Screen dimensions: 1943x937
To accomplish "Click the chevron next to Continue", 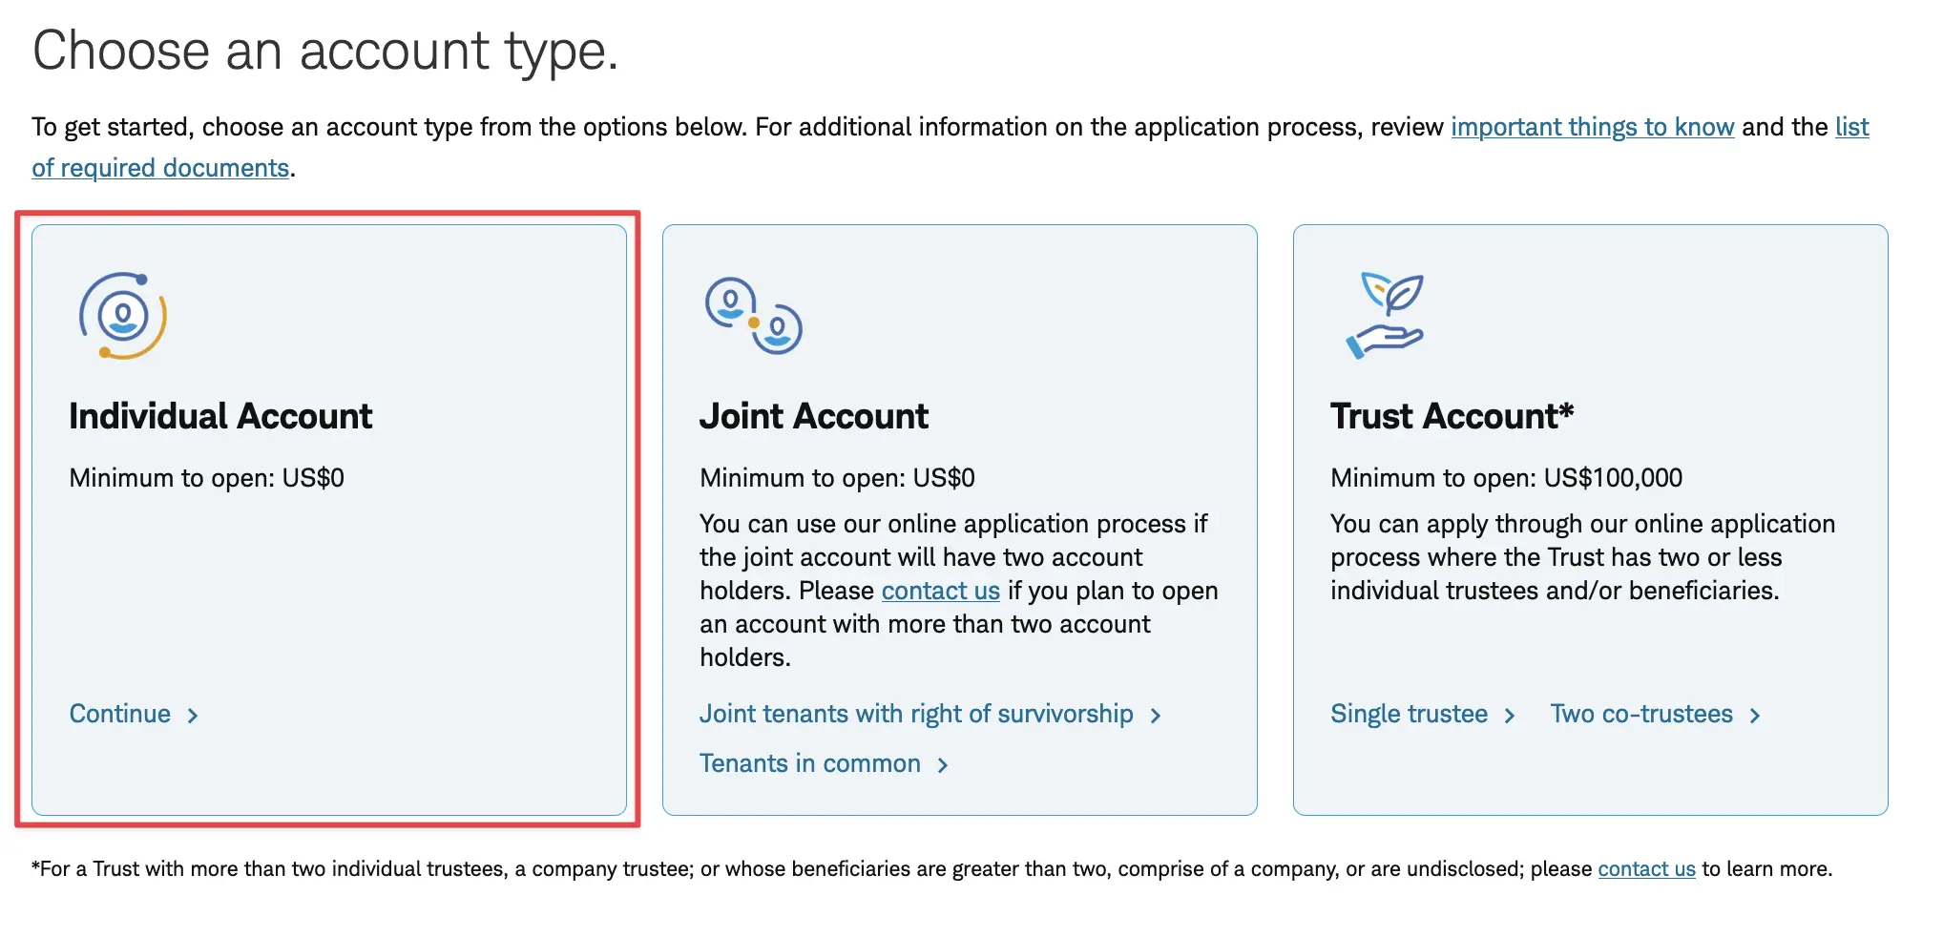I will [x=193, y=716].
